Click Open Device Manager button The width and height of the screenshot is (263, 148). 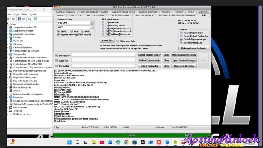click(184, 60)
